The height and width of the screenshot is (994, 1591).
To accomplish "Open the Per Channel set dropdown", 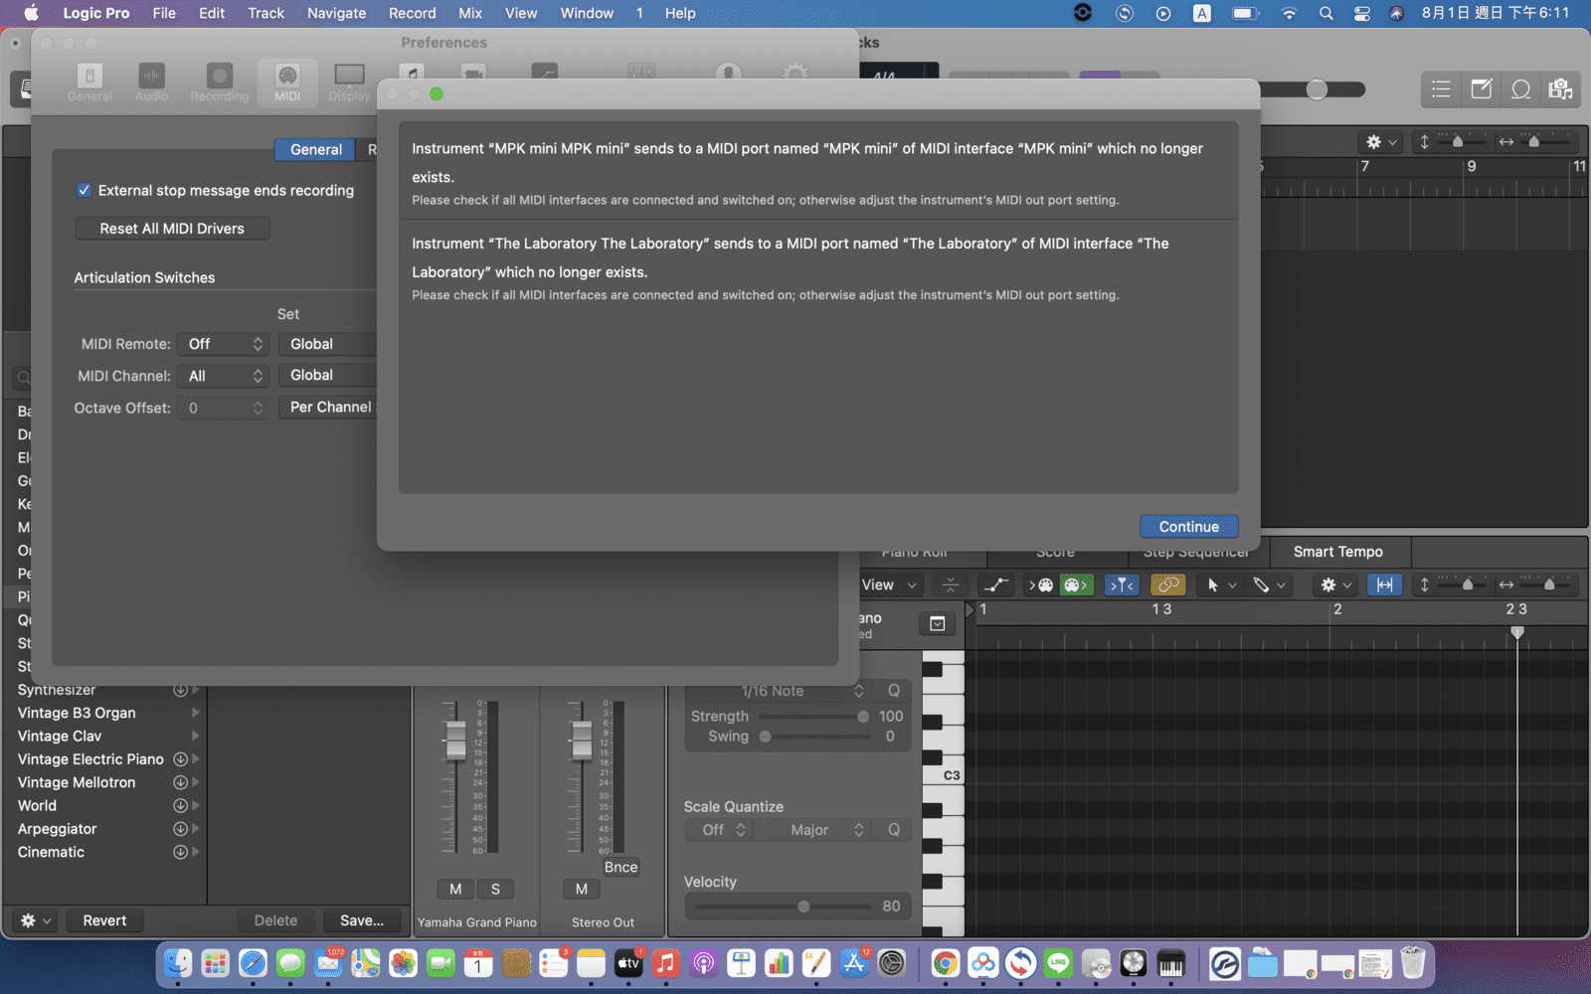I will point(327,407).
